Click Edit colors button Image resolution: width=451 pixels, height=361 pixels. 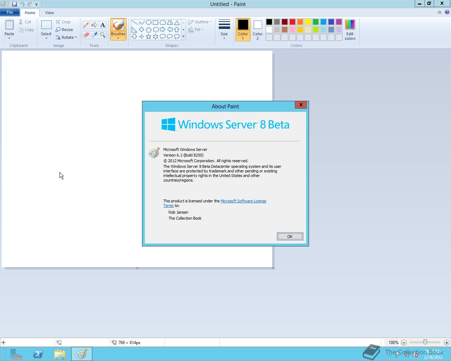coord(350,30)
